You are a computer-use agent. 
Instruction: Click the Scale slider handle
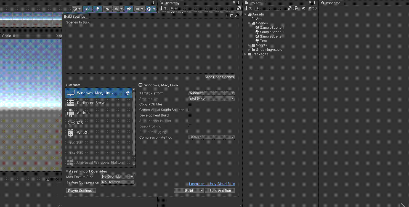pyautogui.click(x=14, y=36)
